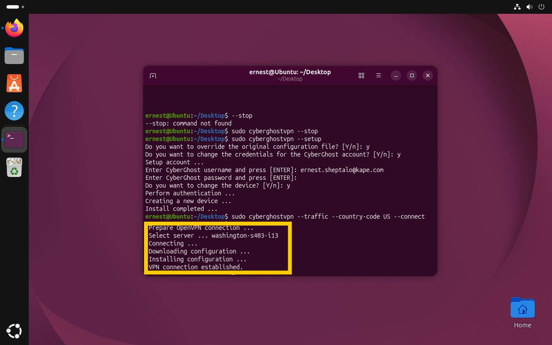This screenshot has height=345, width=552.
Task: Click the 'Creating a new device ...' line
Action: 188,201
